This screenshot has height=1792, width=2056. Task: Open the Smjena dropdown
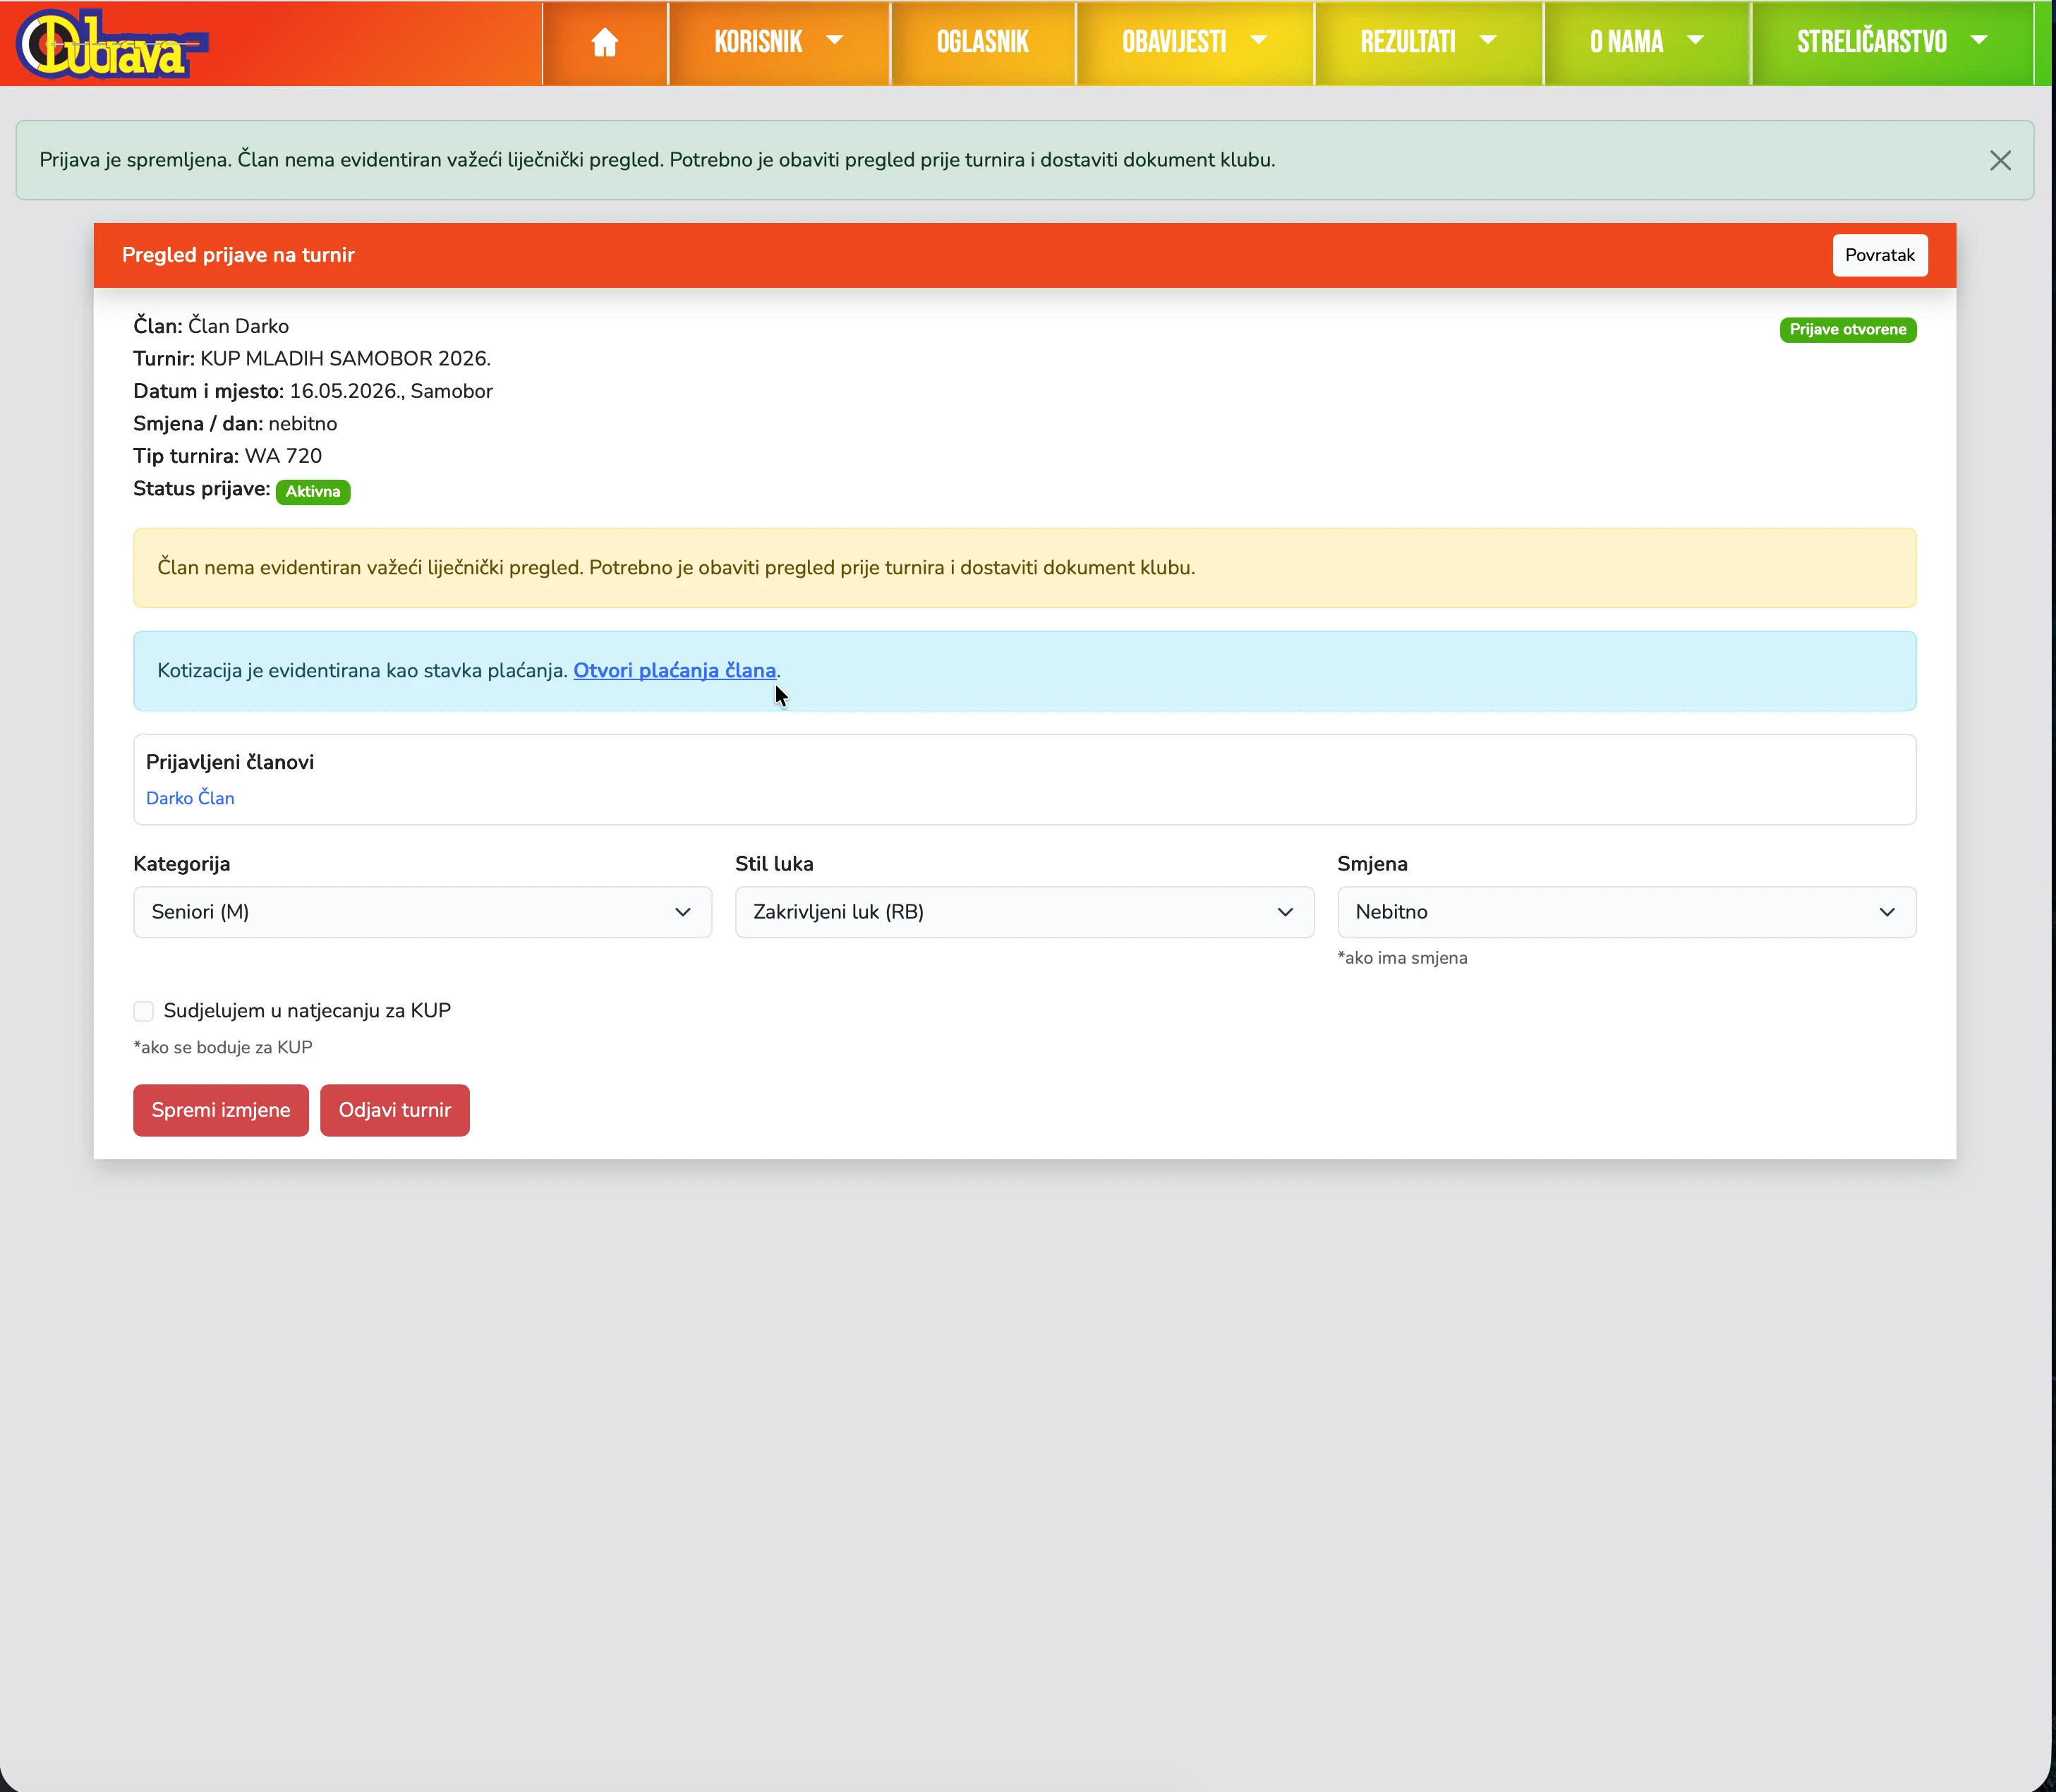[x=1625, y=912]
